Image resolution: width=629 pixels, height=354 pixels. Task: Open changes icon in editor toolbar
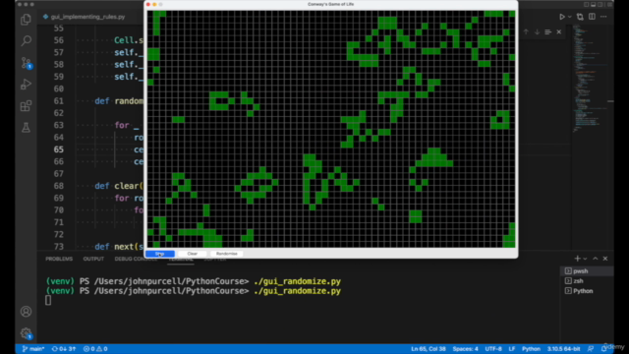(580, 17)
